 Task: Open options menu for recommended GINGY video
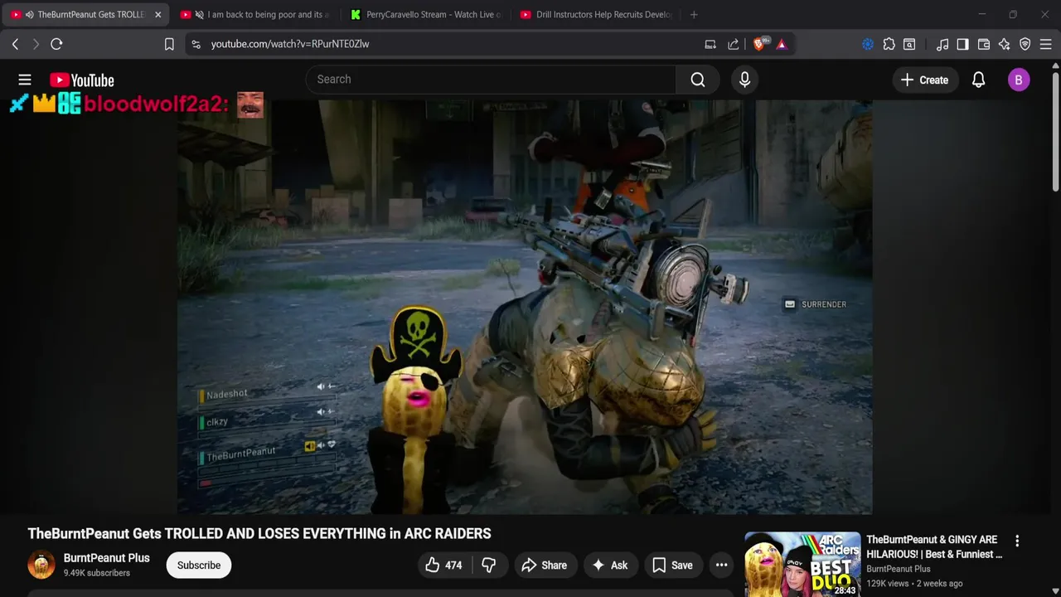pyautogui.click(x=1017, y=541)
